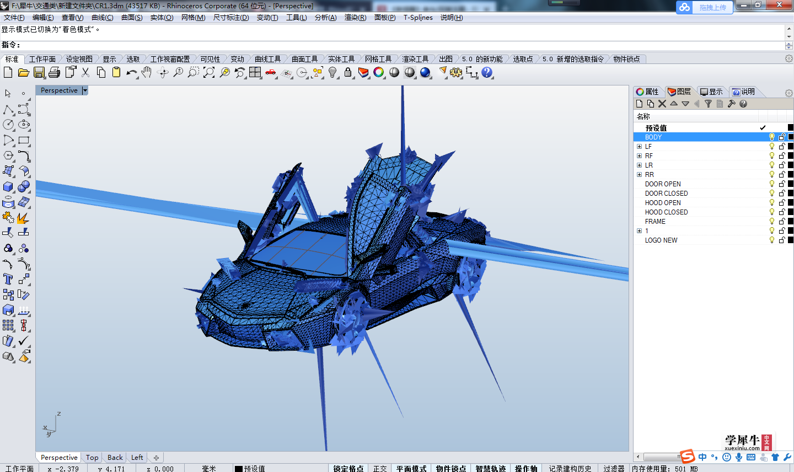The image size is (794, 472).
Task: Cut selection with the scissors icon
Action: pos(85,72)
